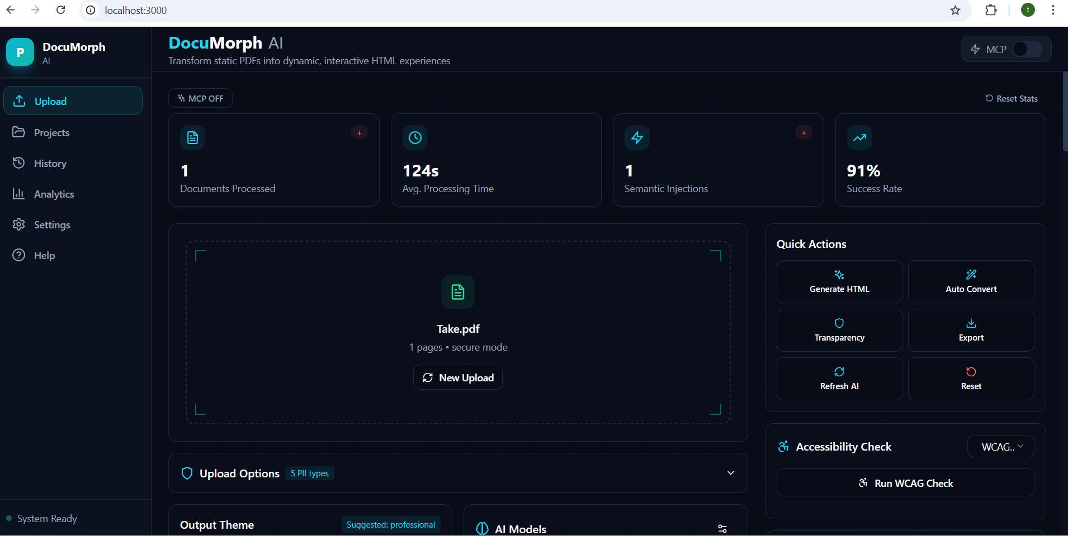Export the converted document
Screen dimensions: 1068x536
(971, 331)
